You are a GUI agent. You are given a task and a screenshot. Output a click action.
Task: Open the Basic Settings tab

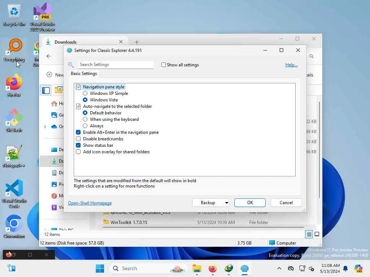click(x=84, y=74)
